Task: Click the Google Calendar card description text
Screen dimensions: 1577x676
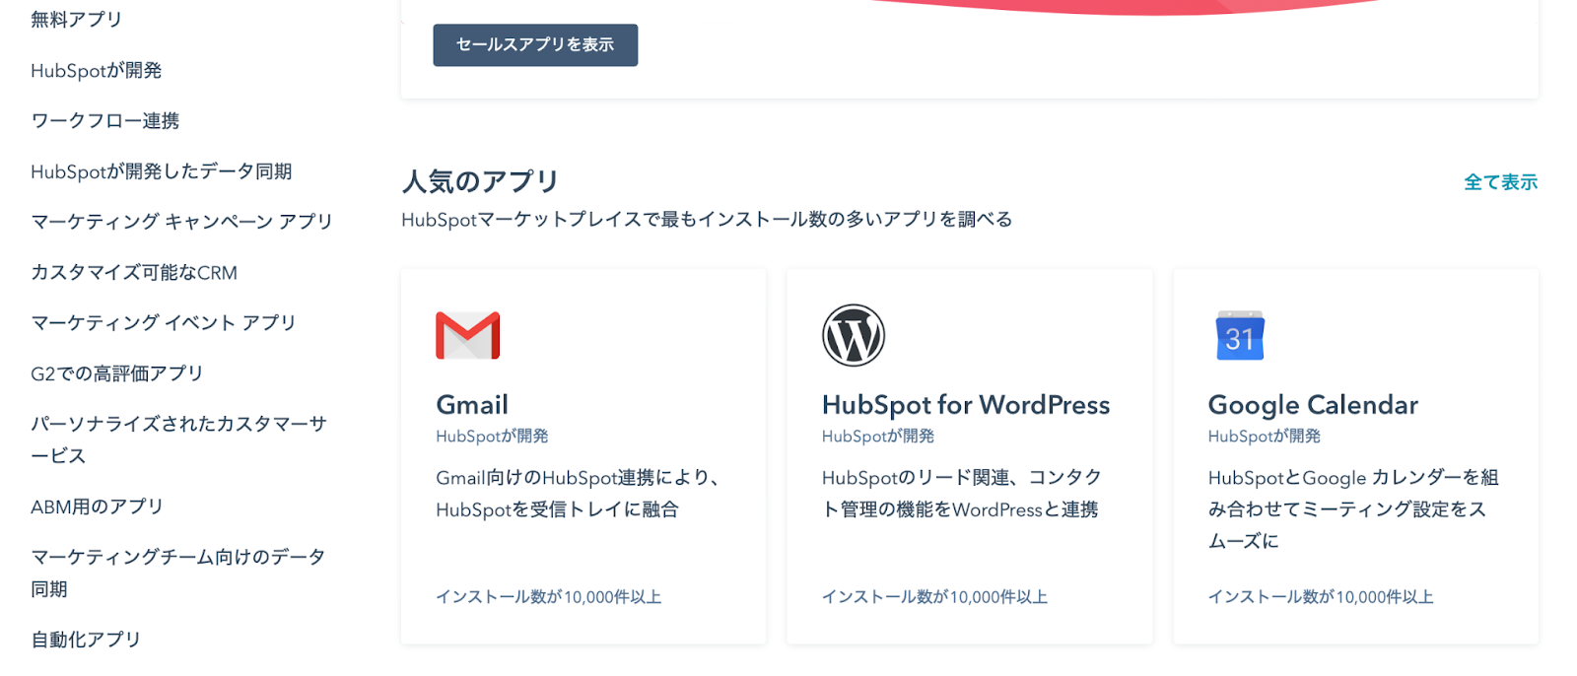Action: [x=1353, y=509]
